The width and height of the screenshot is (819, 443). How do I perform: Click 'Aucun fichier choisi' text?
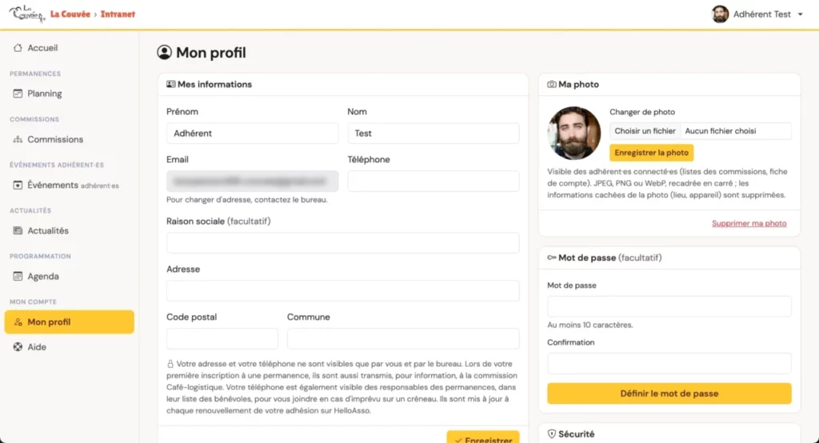721,131
